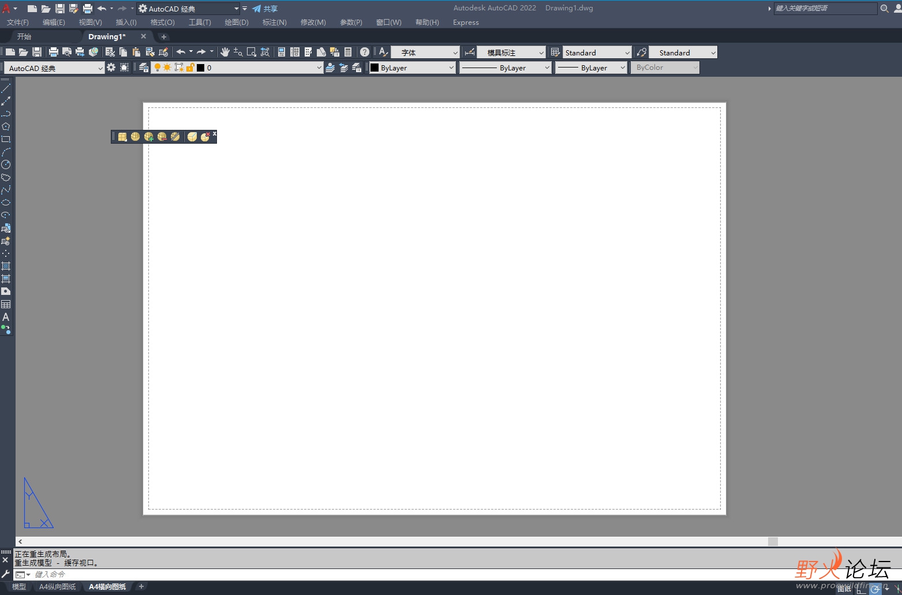Open the 绘图(D) menu
Screen dimensions: 902x595
pyautogui.click(x=237, y=22)
